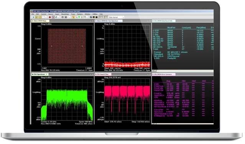Open the Help menu
This screenshot has height=144, width=245.
[x=101, y=14]
